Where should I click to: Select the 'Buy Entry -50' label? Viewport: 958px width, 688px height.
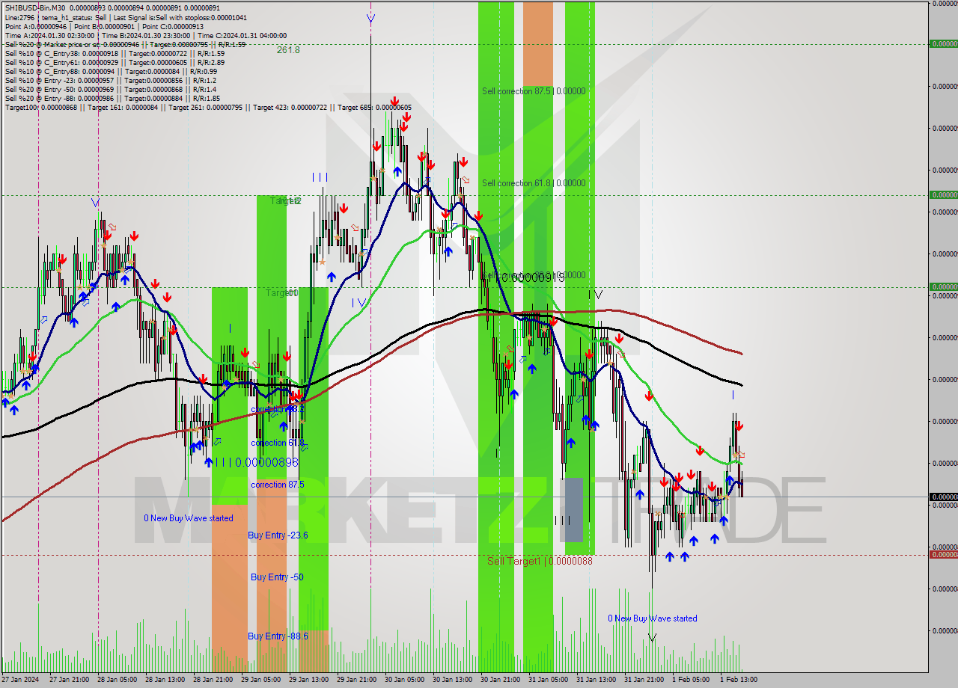click(277, 577)
